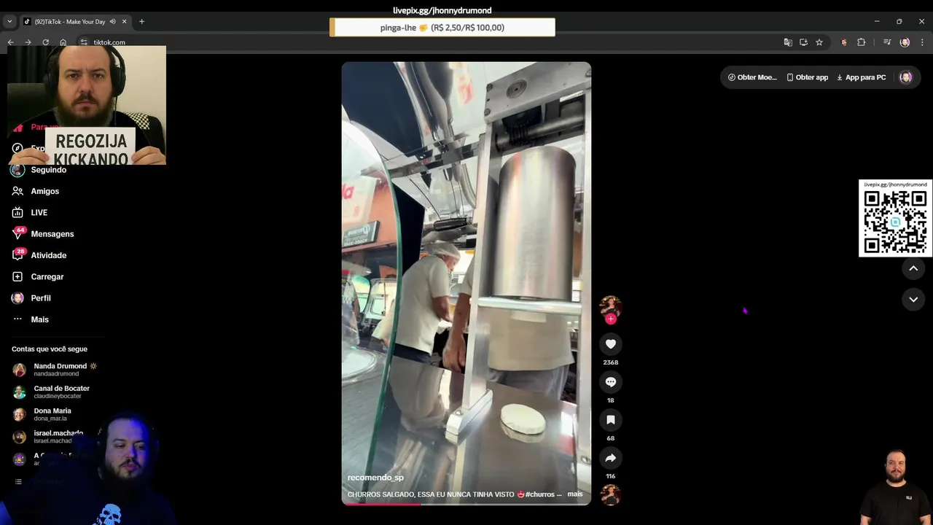Open recomendo_sp username on the video

pyautogui.click(x=375, y=478)
